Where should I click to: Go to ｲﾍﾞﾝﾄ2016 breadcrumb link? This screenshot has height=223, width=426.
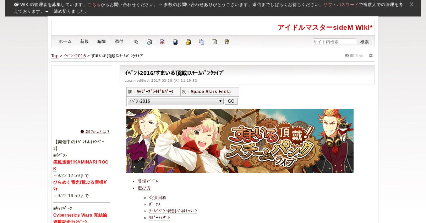[75, 56]
